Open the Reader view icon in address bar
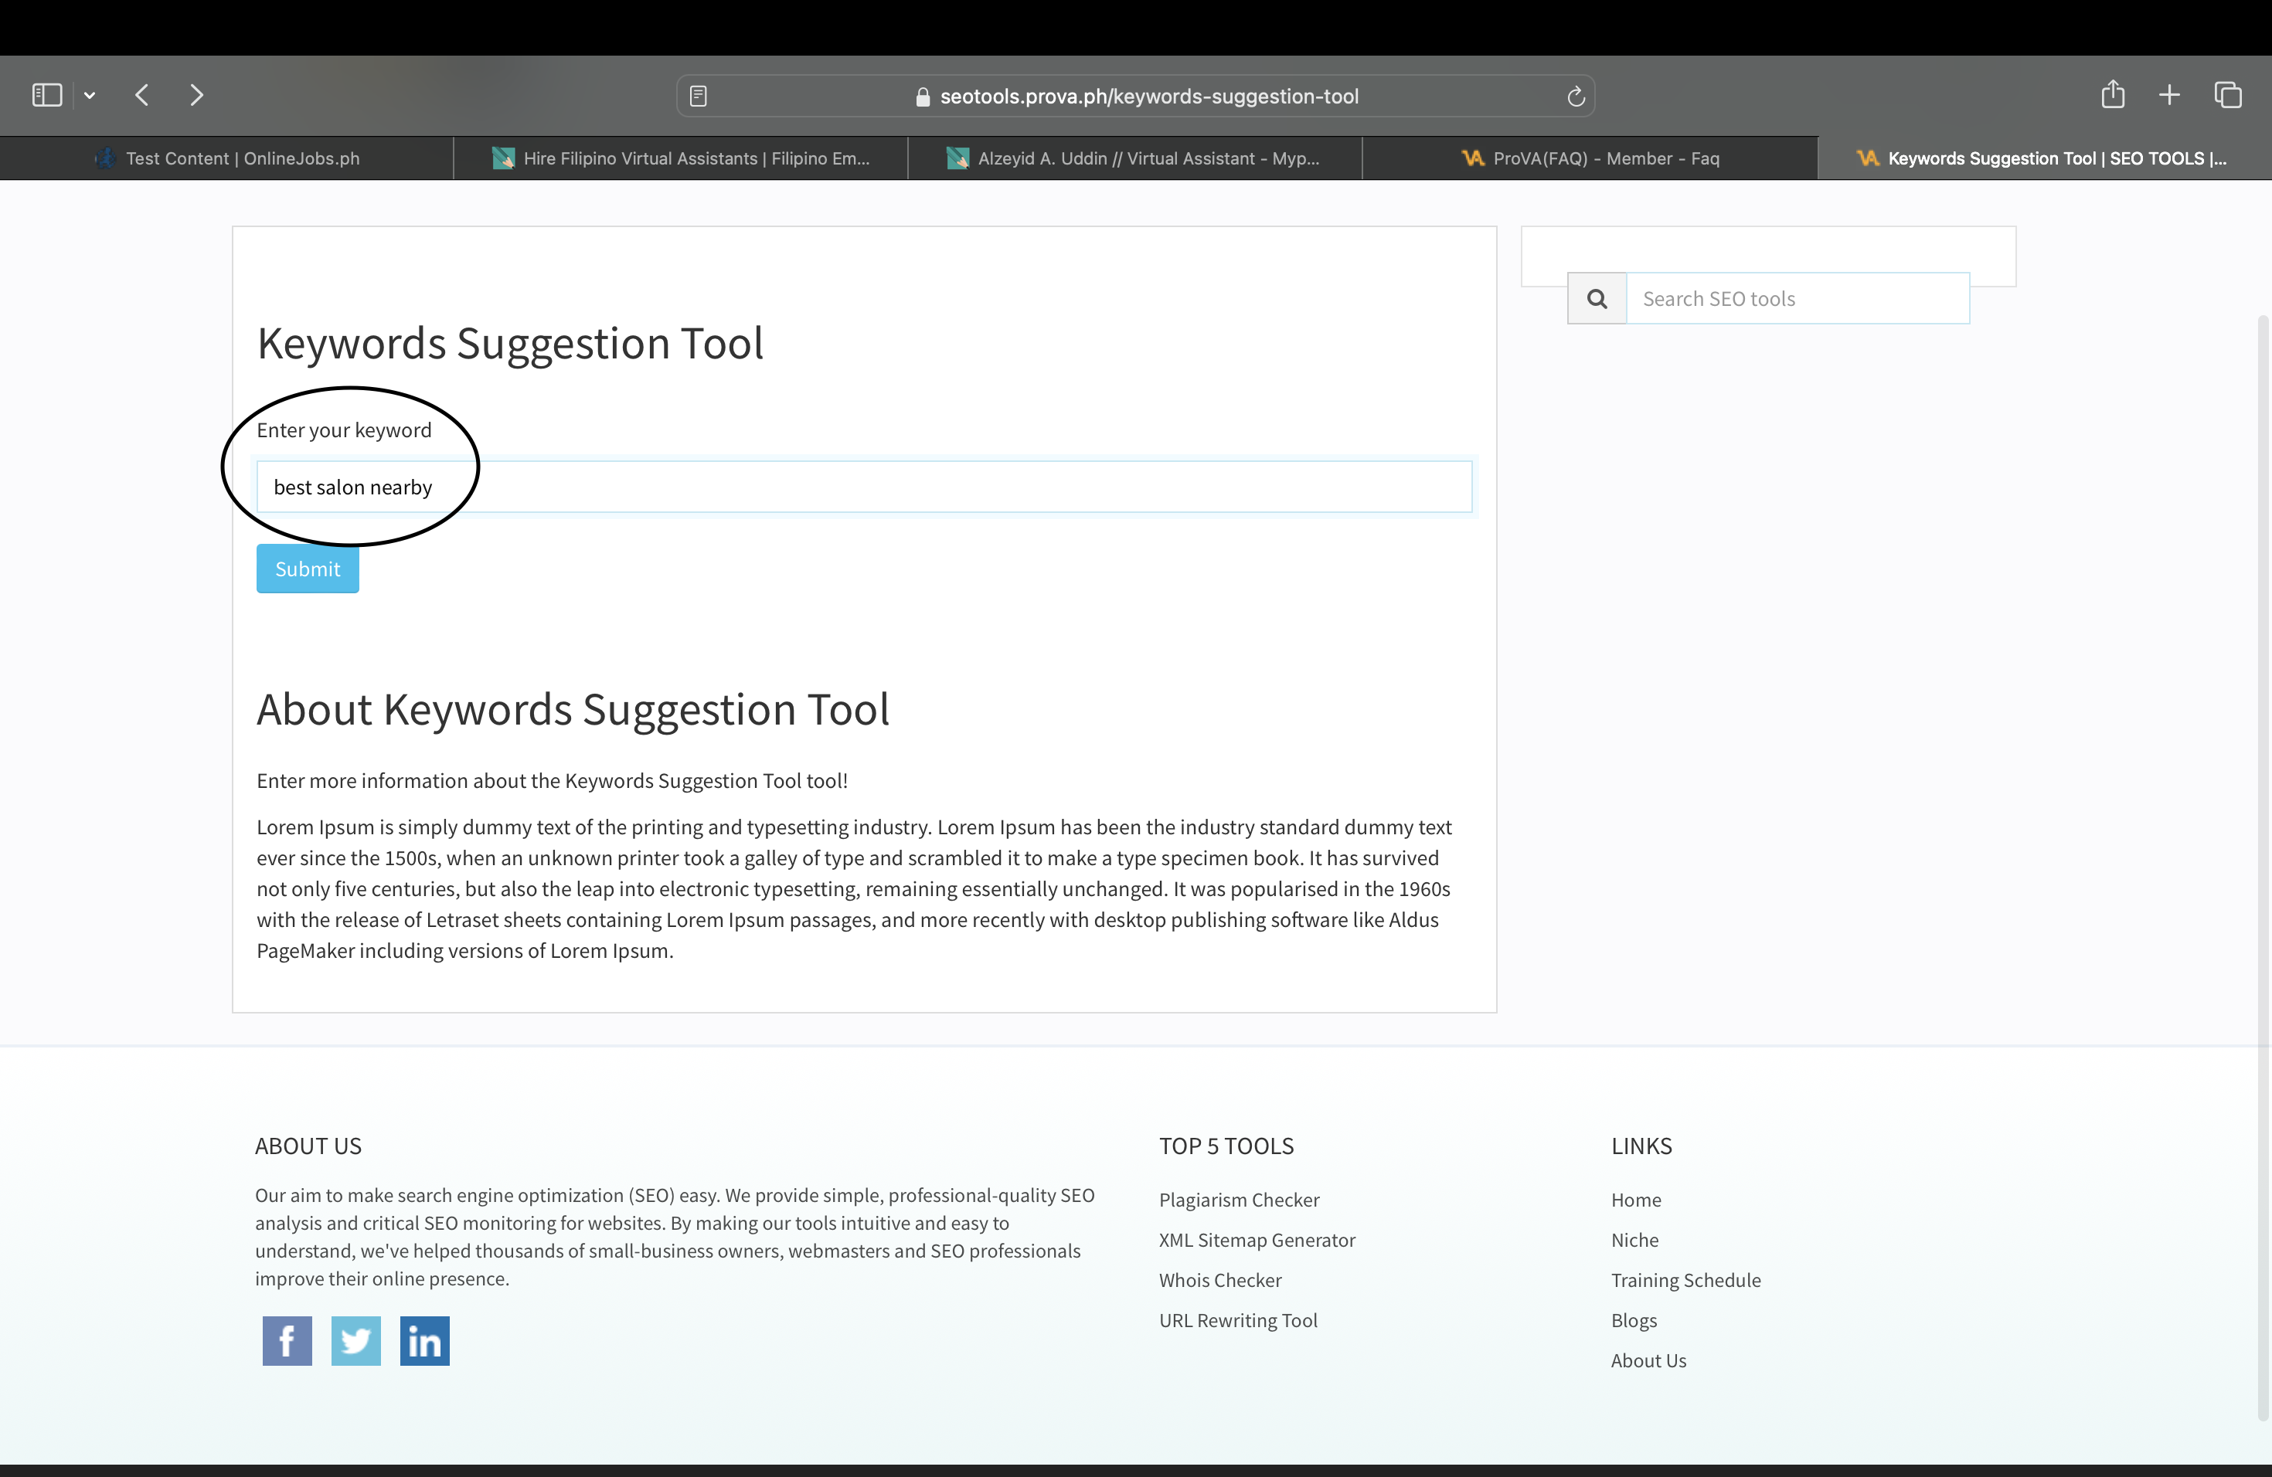2272x1477 pixels. tap(699, 97)
